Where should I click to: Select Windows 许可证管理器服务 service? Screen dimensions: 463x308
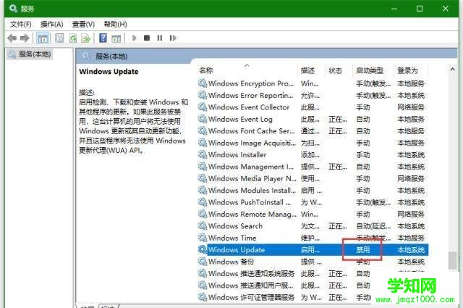tap(252, 297)
